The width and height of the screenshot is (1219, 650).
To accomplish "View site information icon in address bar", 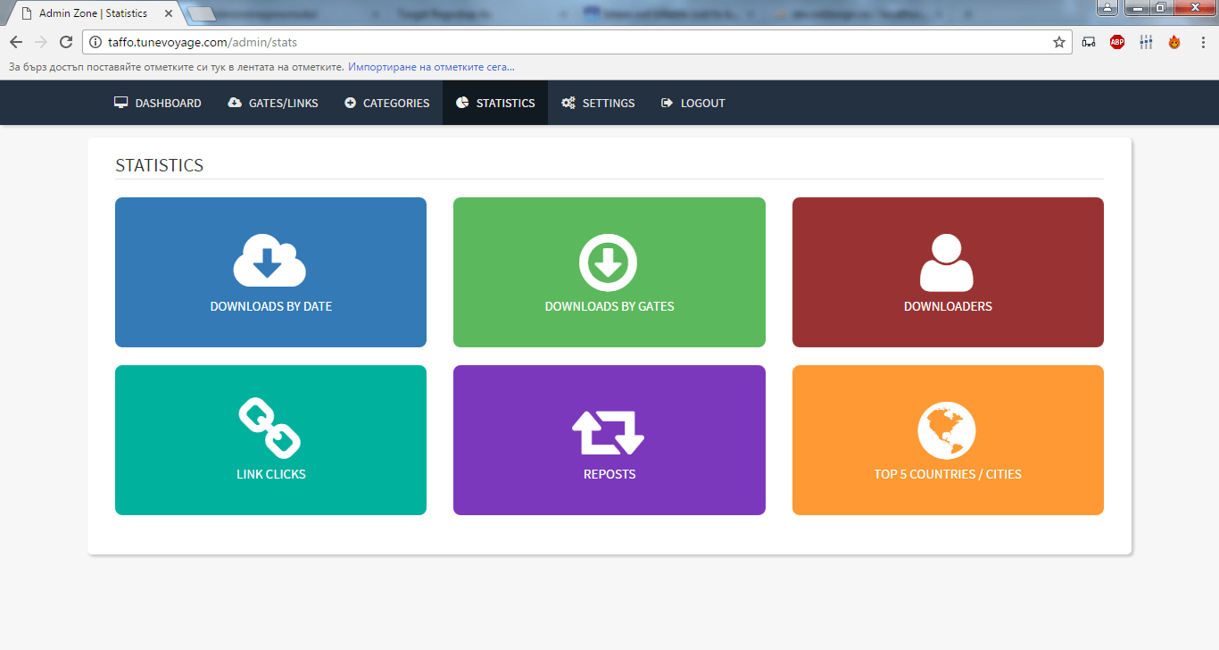I will 96,42.
